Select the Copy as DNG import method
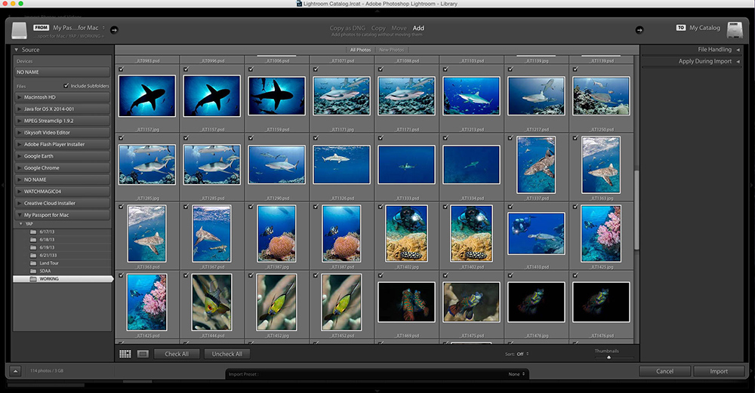The image size is (755, 393). click(347, 29)
